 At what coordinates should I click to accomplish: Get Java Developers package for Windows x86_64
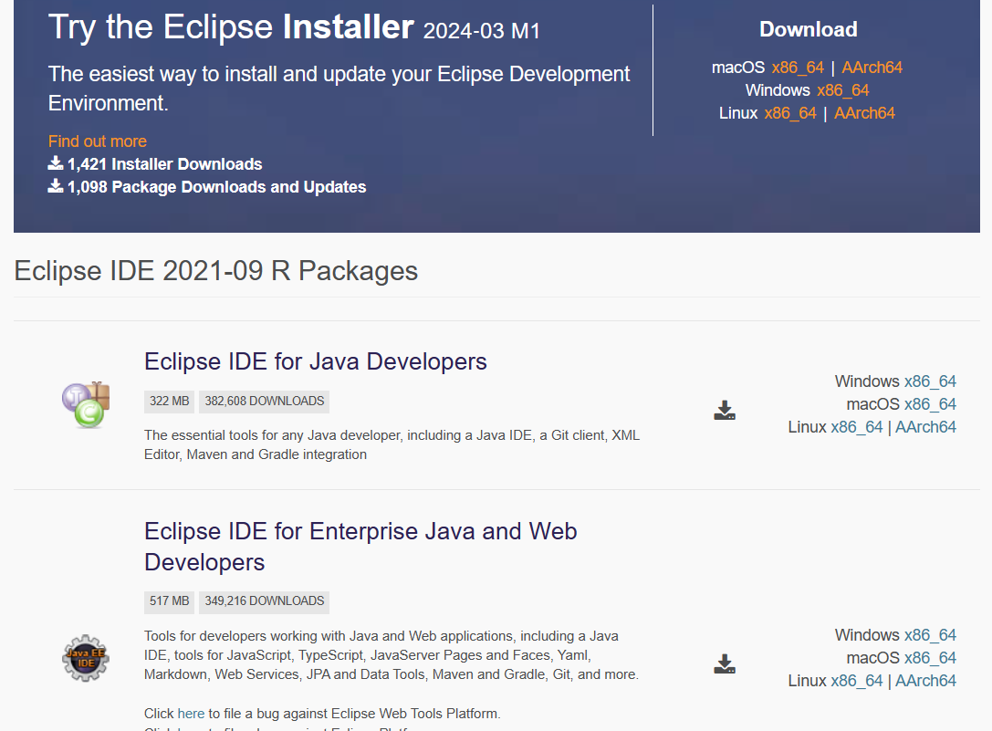pos(930,381)
